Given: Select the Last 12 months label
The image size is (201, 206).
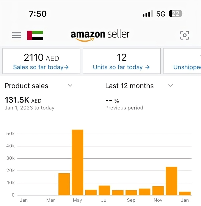Looking at the screenshot, I should click(x=129, y=86).
